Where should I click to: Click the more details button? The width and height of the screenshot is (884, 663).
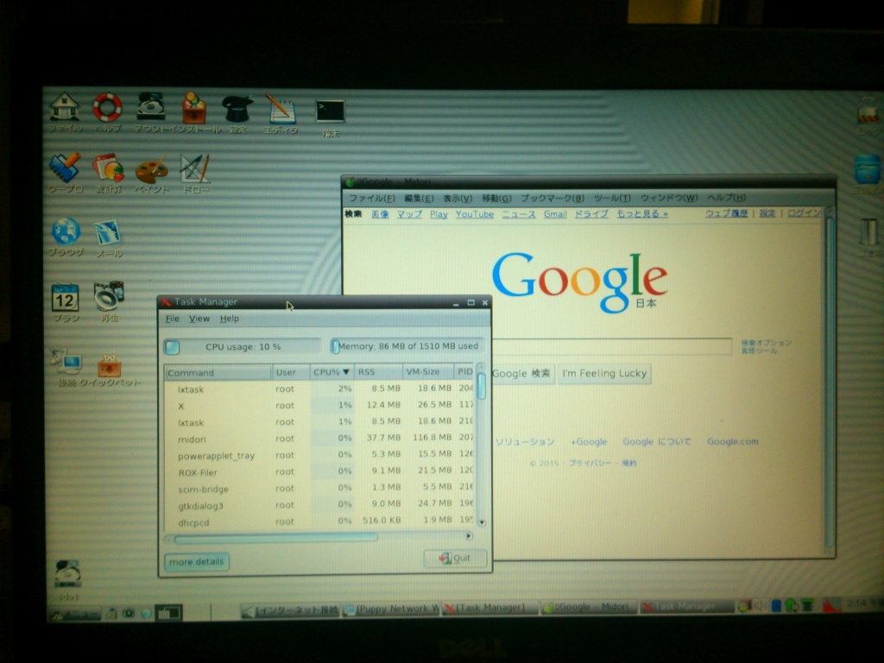point(196,561)
